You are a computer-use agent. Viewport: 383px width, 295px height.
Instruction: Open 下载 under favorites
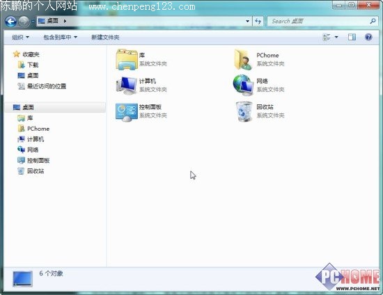click(x=33, y=65)
